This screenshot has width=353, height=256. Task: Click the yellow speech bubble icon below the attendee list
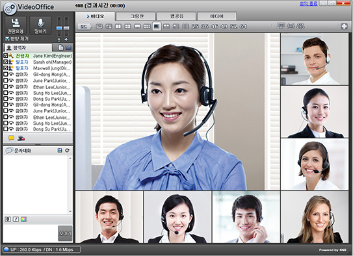(x=11, y=138)
